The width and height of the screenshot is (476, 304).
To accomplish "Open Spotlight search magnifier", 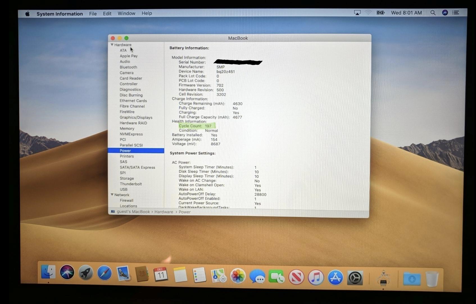I will click(x=433, y=13).
